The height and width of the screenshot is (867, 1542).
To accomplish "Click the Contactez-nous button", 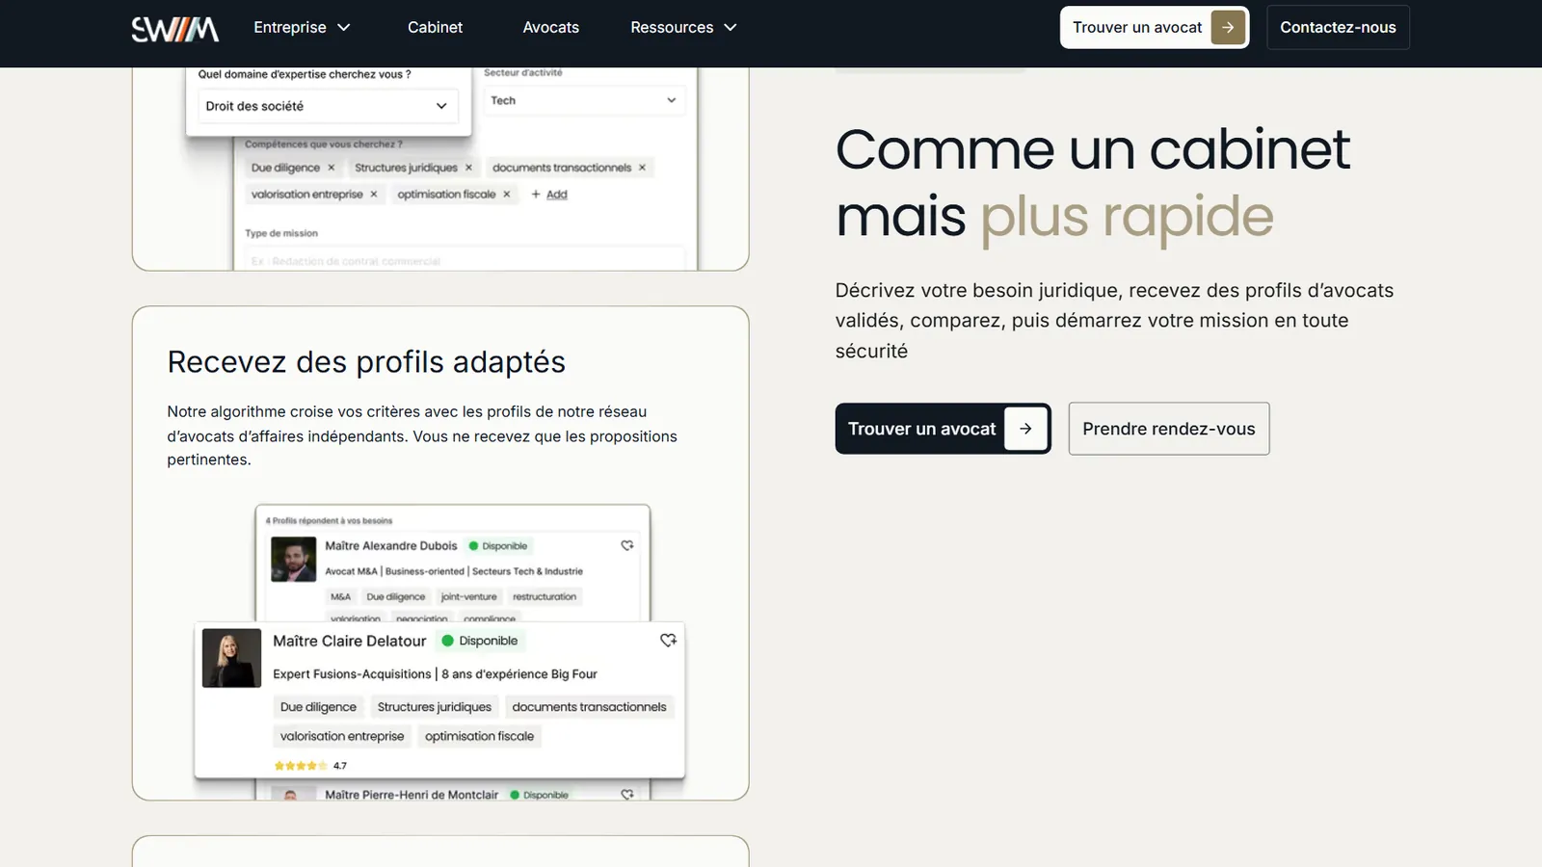I will pos(1338,28).
